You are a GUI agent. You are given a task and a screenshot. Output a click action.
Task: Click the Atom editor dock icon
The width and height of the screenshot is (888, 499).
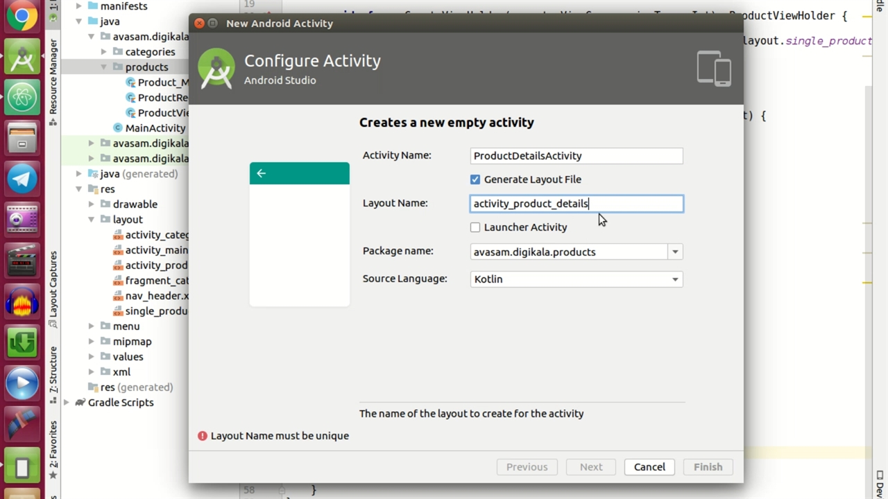[22, 98]
